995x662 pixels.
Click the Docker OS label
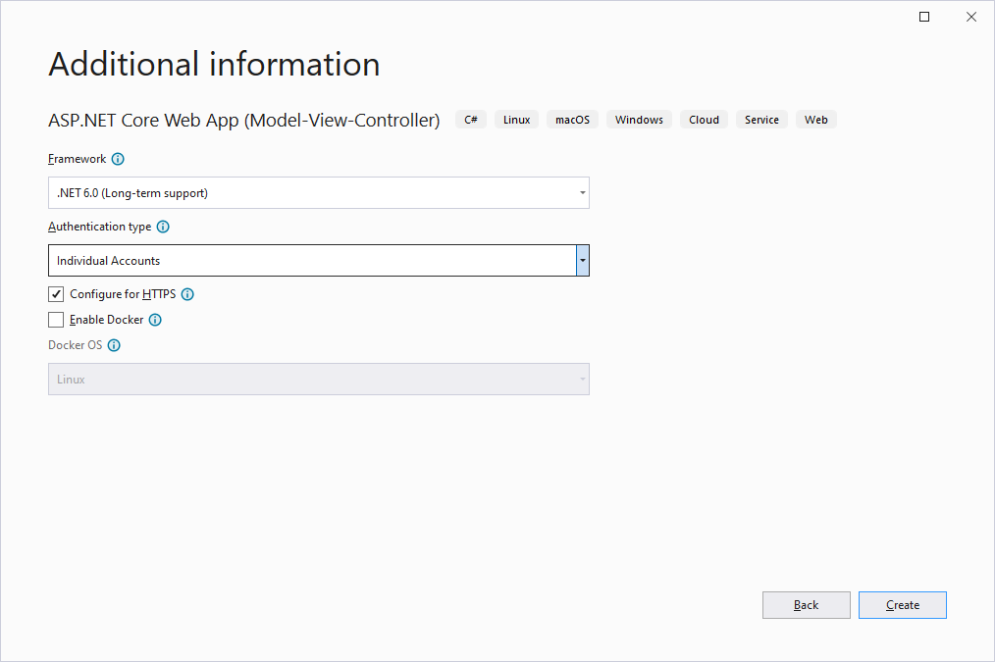click(x=75, y=345)
